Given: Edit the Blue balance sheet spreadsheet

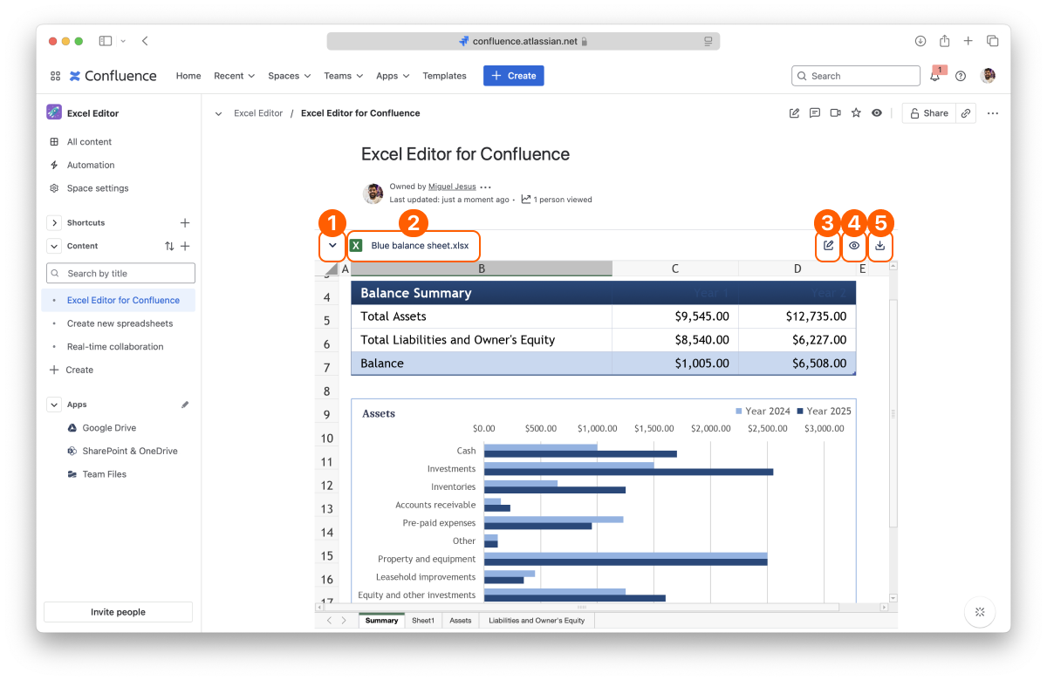Looking at the screenshot, I should coord(828,246).
